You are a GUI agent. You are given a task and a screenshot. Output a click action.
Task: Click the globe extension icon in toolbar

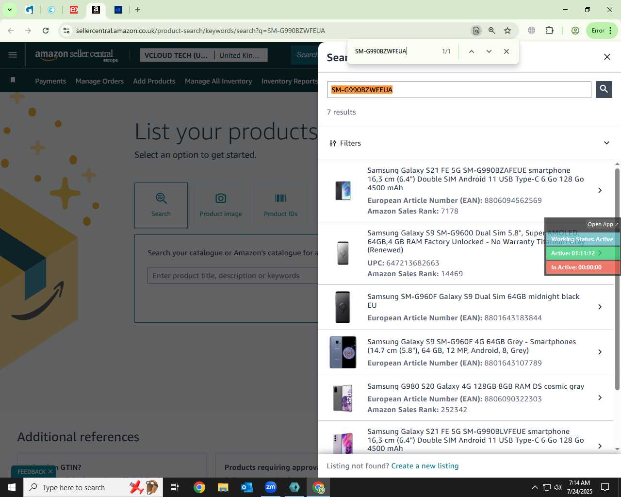pyautogui.click(x=532, y=31)
